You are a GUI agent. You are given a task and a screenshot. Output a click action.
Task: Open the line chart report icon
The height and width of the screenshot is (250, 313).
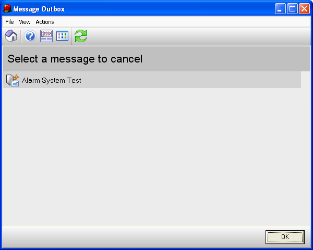coord(46,36)
